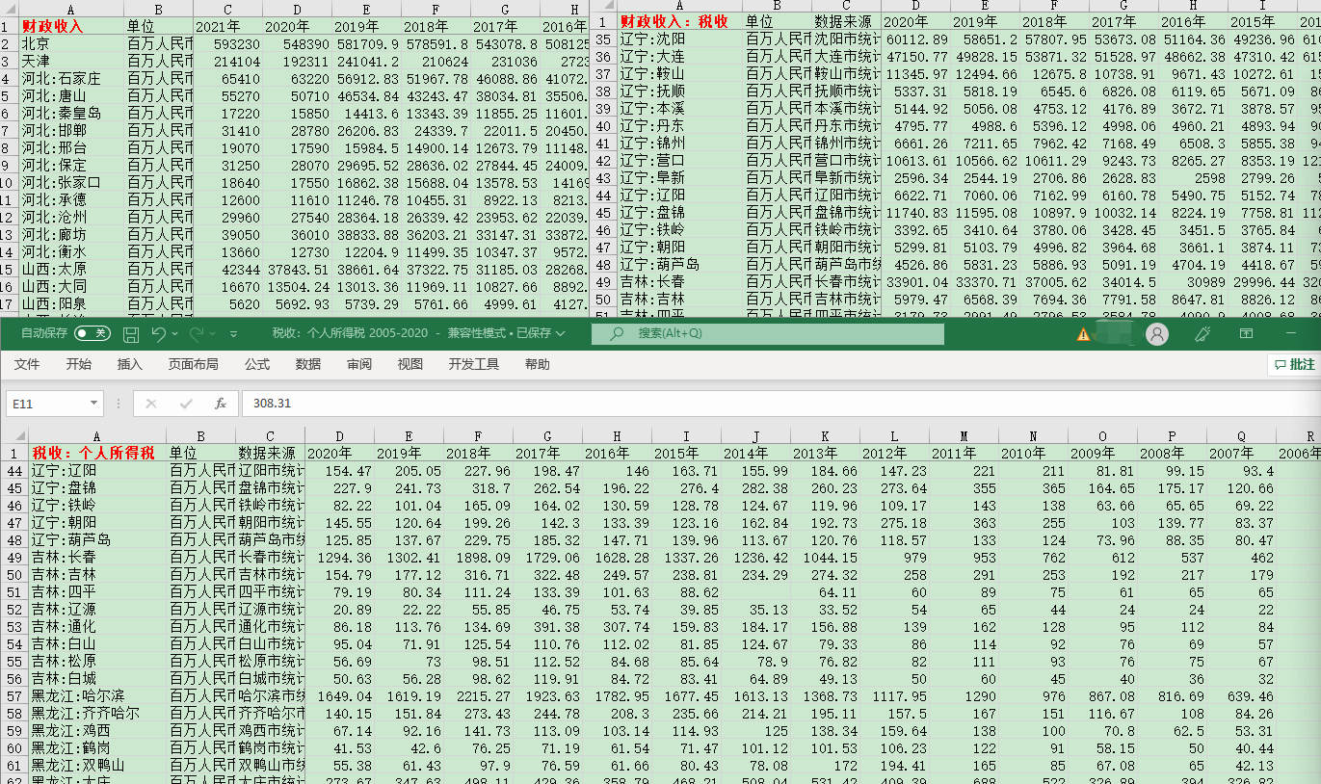Switch to the 开始 ribbon tab
Image resolution: width=1321 pixels, height=784 pixels.
78,364
